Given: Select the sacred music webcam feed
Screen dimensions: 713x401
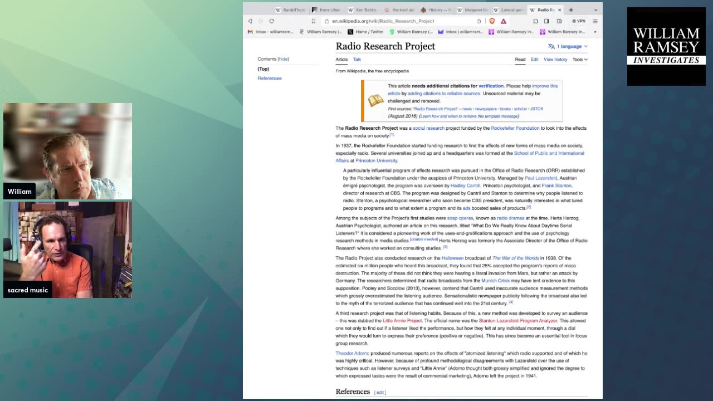Looking at the screenshot, I should [68, 250].
